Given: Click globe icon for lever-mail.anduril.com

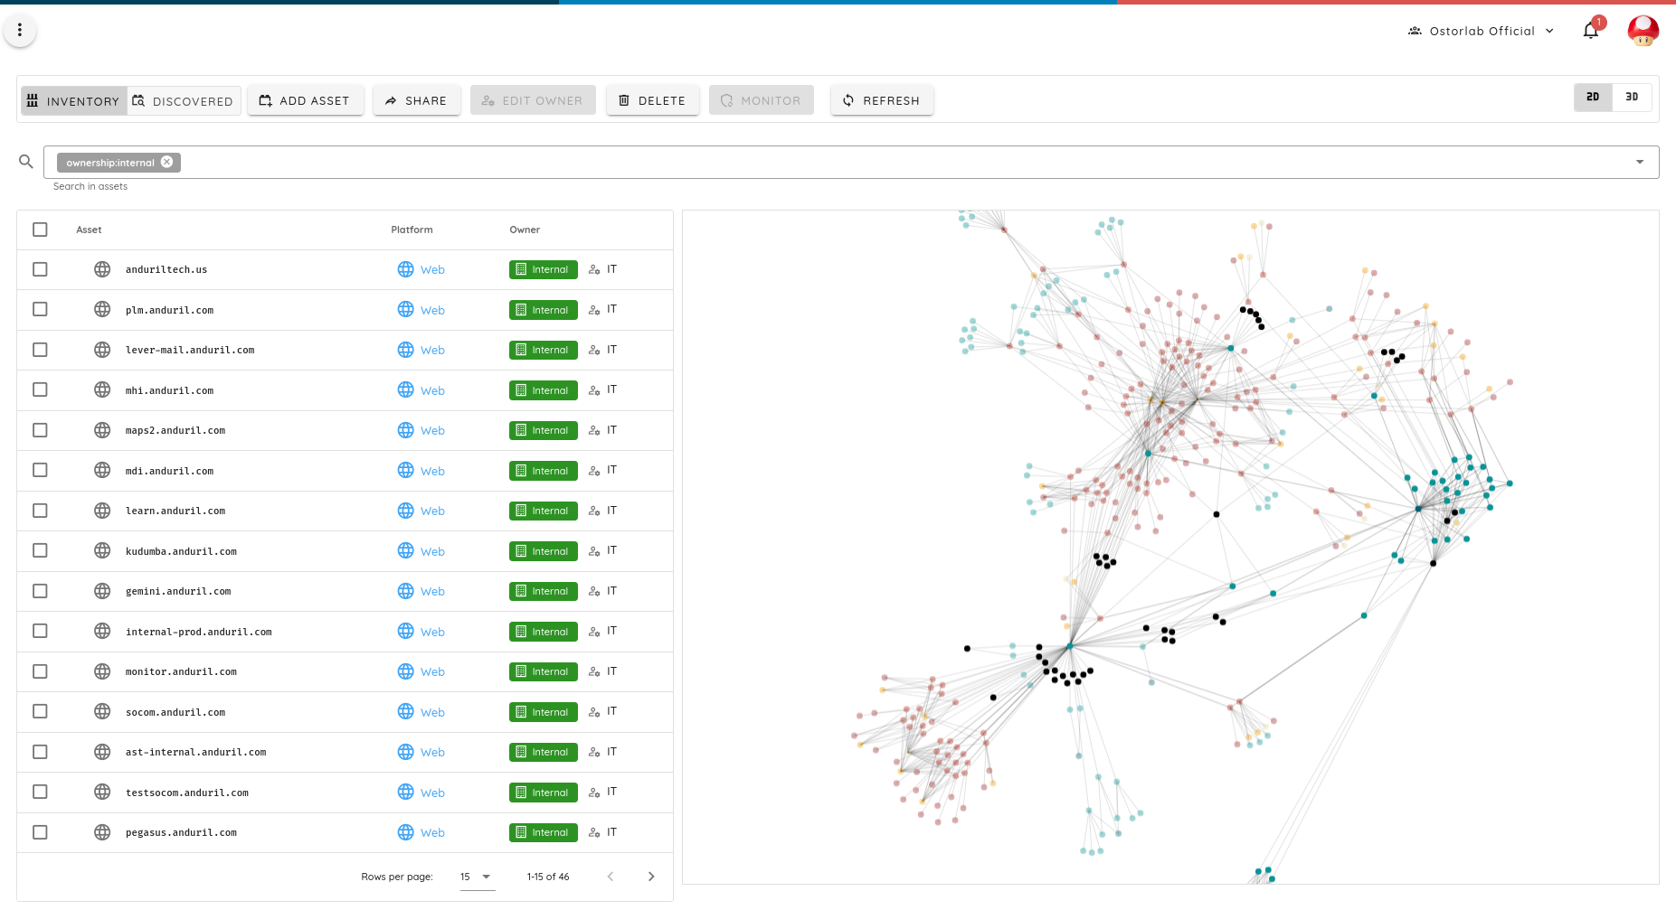Looking at the screenshot, I should pos(102,350).
